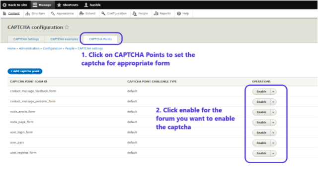Expand operations dropdown for user_login_form
Image resolution: width=318 pixels, height=178 pixels.
pos(273,133)
